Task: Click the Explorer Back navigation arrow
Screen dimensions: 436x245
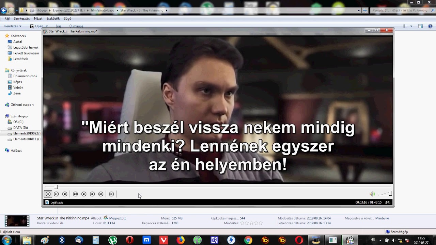Action: point(3,11)
